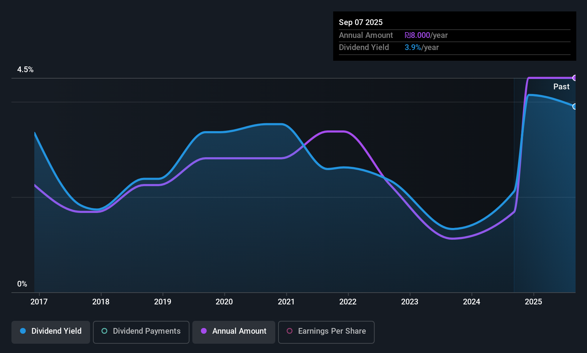The width and height of the screenshot is (587, 353).
Task: Click the 4.5% y-axis label
Action: pyautogui.click(x=25, y=70)
